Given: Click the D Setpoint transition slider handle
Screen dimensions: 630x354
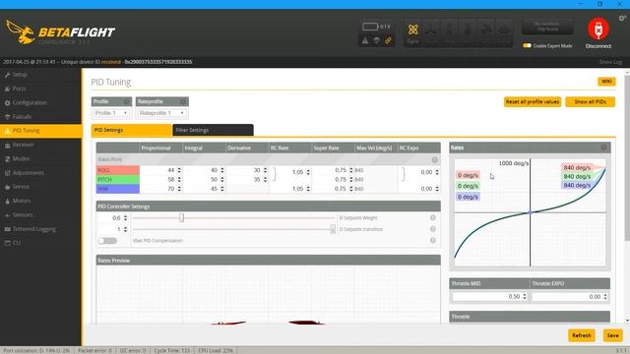Looking at the screenshot, I should (x=333, y=229).
